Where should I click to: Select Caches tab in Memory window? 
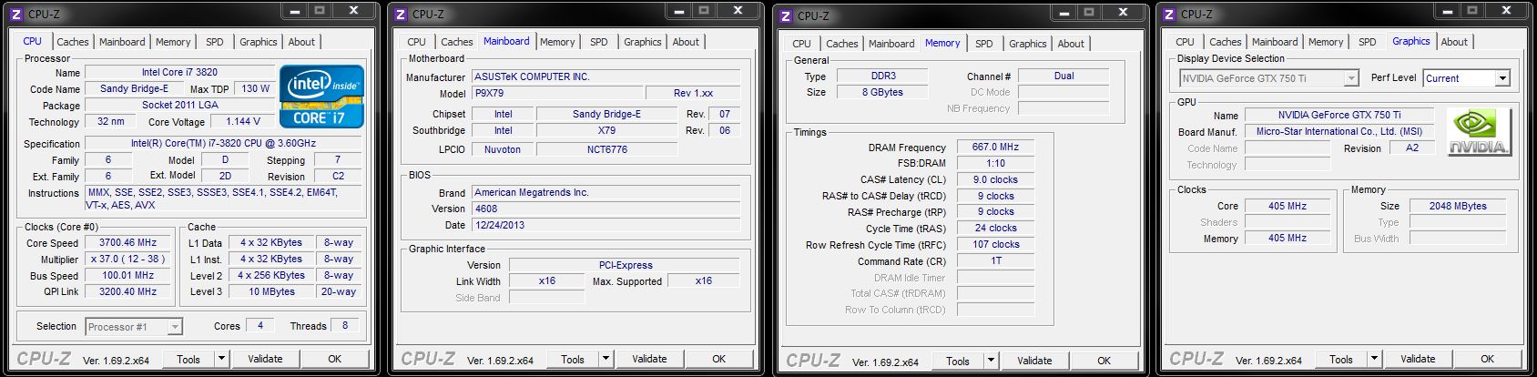pyautogui.click(x=842, y=44)
